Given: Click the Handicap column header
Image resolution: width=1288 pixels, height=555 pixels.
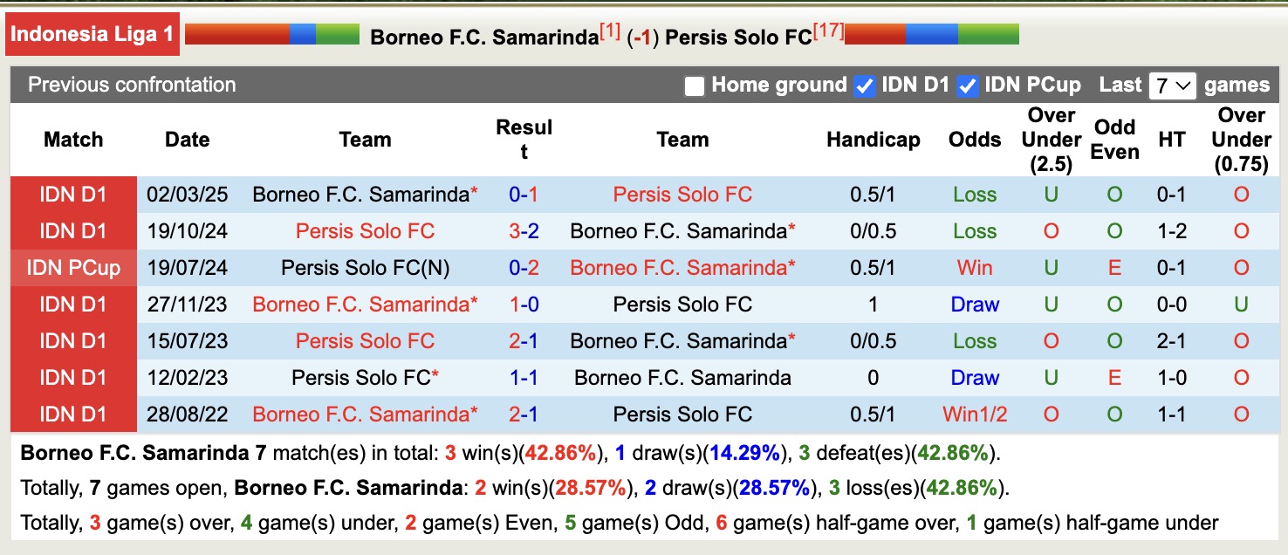Looking at the screenshot, I should coord(872,139).
